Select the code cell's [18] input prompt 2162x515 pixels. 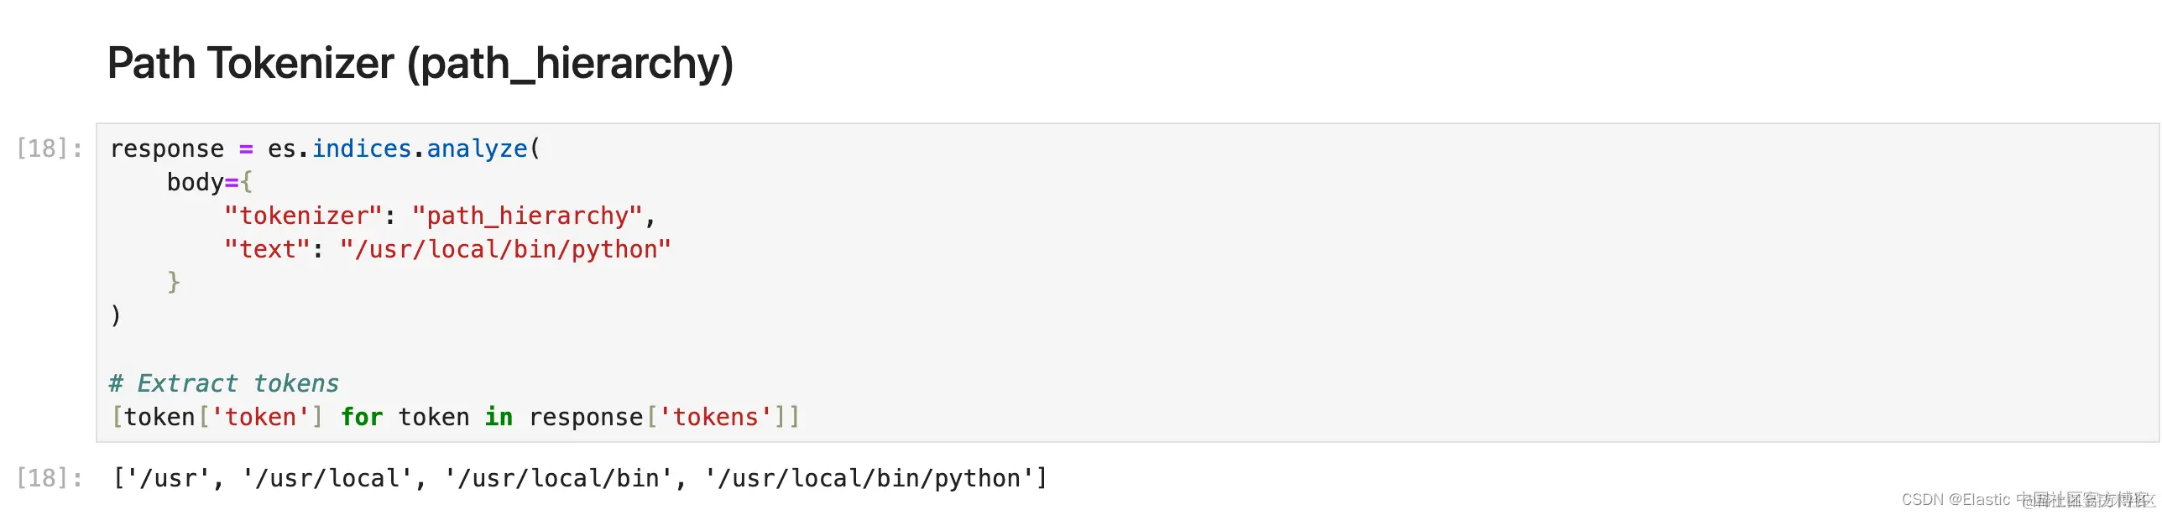[x=50, y=148]
